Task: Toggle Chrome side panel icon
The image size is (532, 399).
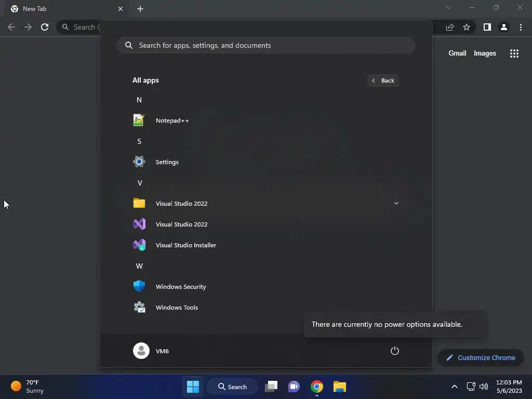Action: click(487, 27)
